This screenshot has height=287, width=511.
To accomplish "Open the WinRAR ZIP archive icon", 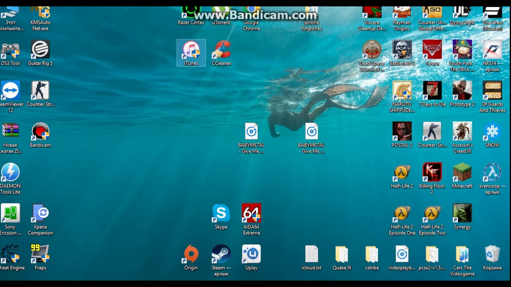I will pos(10,132).
